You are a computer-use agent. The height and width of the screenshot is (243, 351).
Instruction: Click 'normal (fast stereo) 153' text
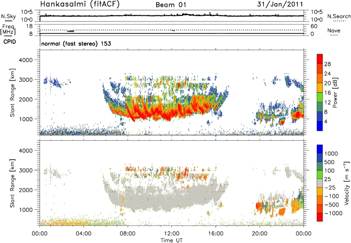[x=76, y=43]
